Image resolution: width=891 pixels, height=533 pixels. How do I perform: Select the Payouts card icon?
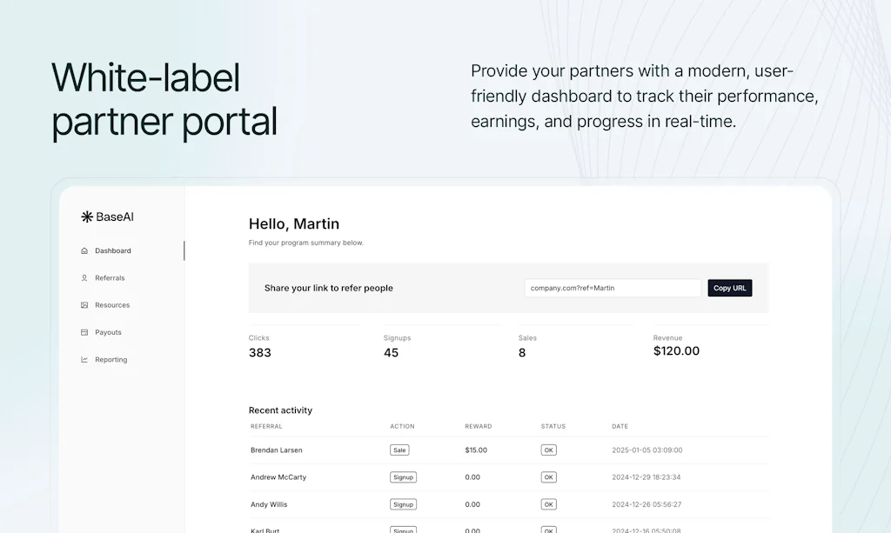click(x=84, y=332)
